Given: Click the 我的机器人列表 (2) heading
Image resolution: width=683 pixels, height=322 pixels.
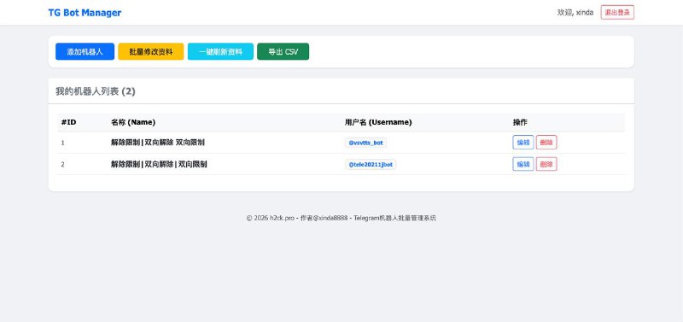Looking at the screenshot, I should pyautogui.click(x=96, y=91).
